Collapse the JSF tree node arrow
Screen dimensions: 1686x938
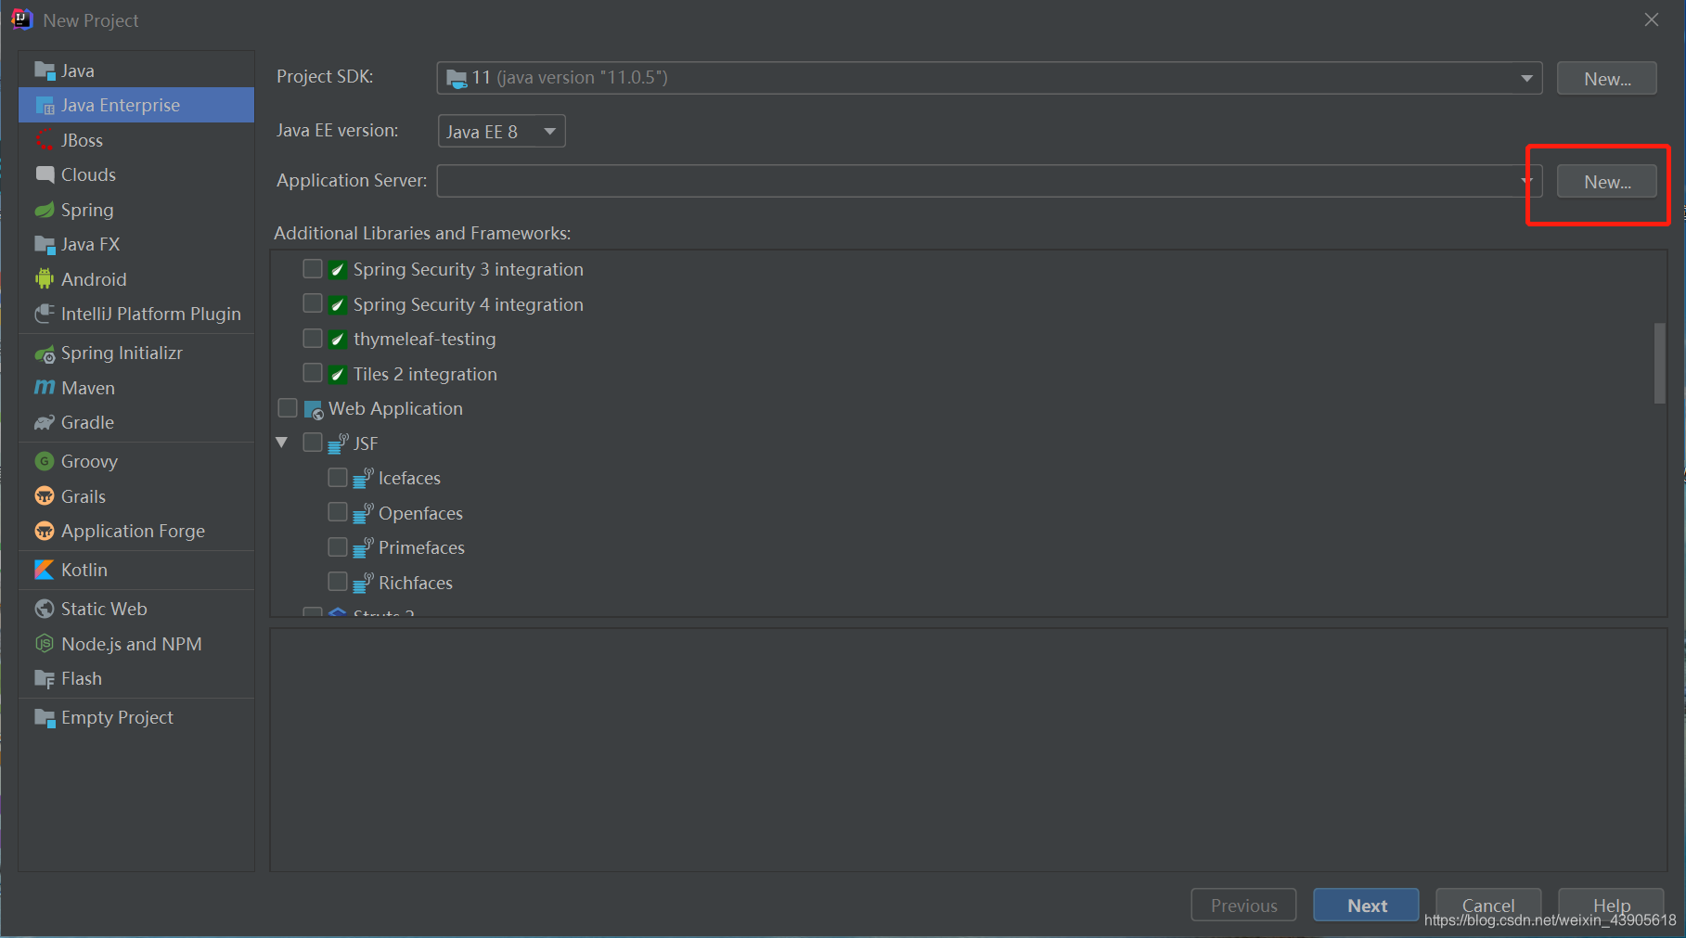282,443
